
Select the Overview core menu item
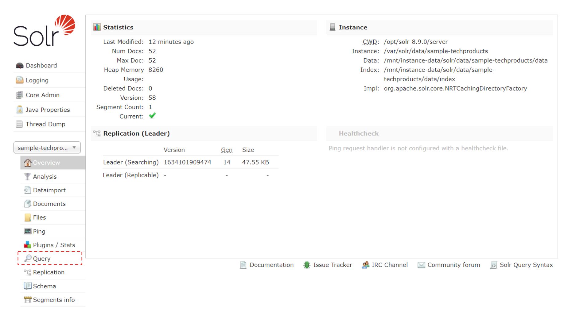pyautogui.click(x=53, y=163)
